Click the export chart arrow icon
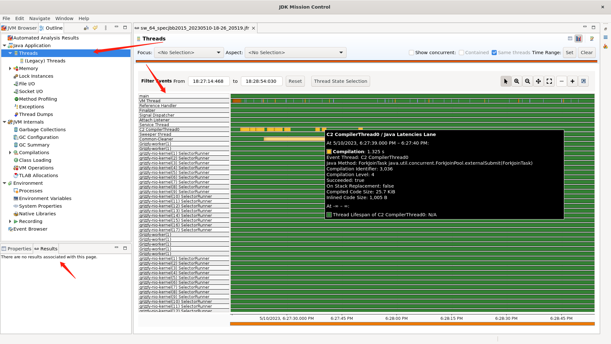Image resolution: width=611 pixels, height=344 pixels. [583, 81]
